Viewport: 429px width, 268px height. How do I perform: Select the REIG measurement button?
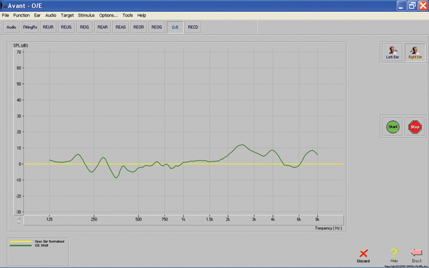(84, 27)
